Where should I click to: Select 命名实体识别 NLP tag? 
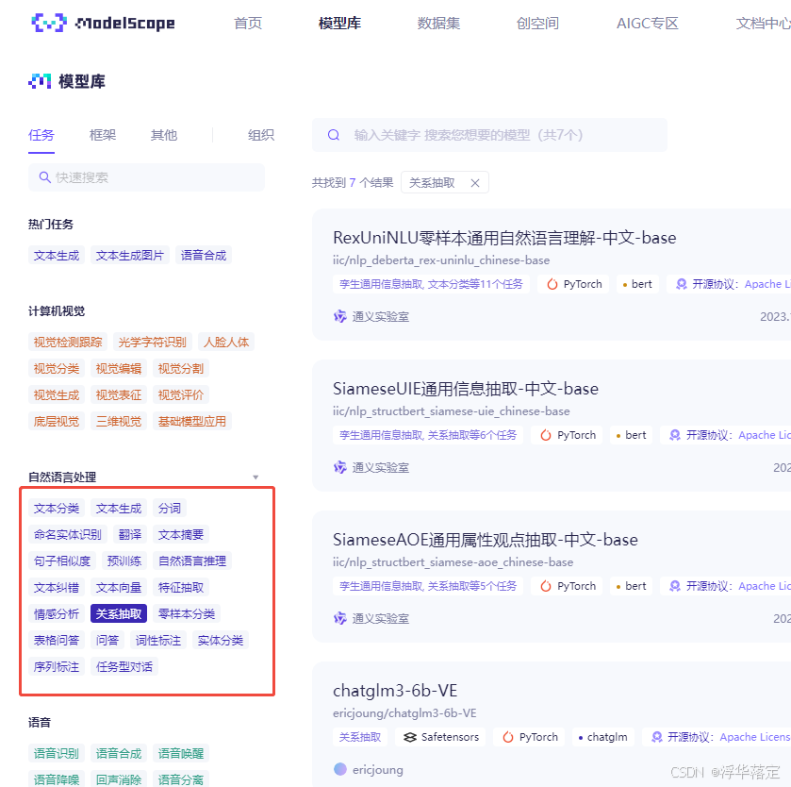tap(68, 535)
